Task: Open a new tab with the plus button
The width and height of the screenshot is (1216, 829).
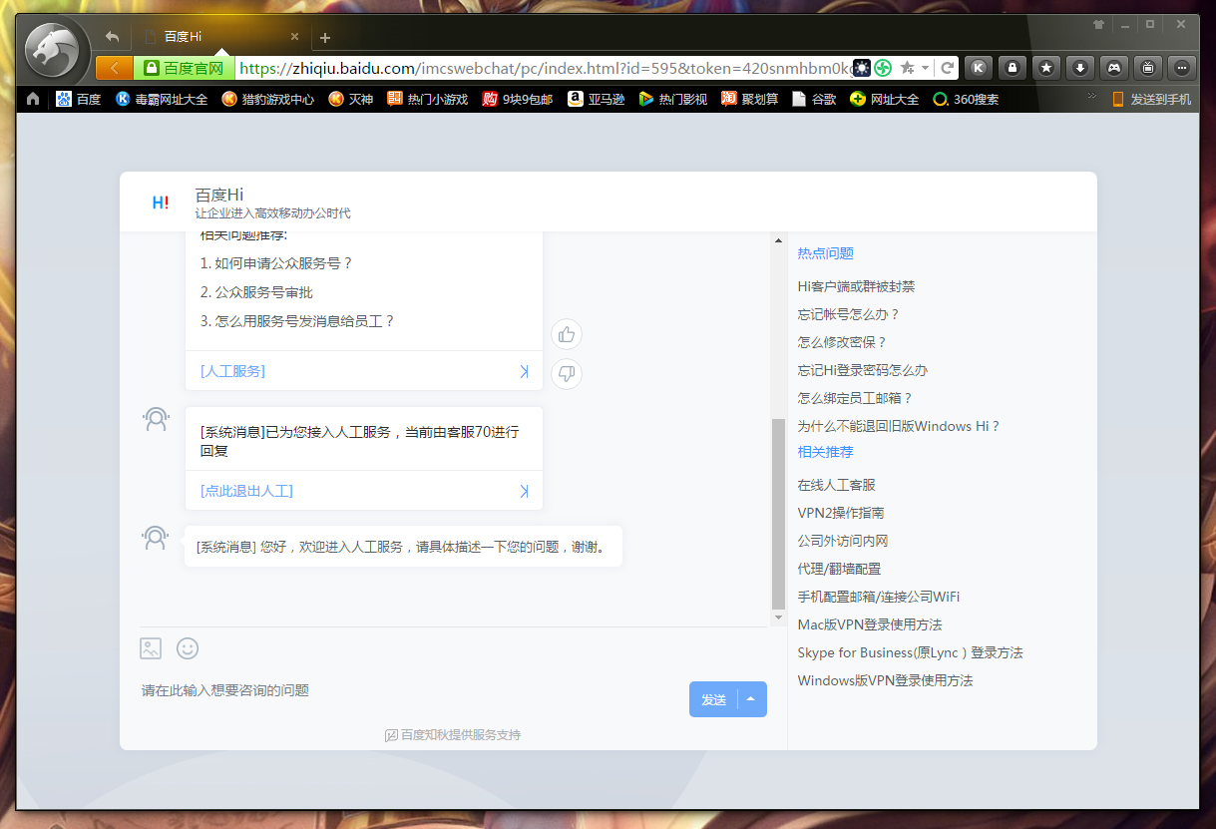Action: (x=325, y=37)
